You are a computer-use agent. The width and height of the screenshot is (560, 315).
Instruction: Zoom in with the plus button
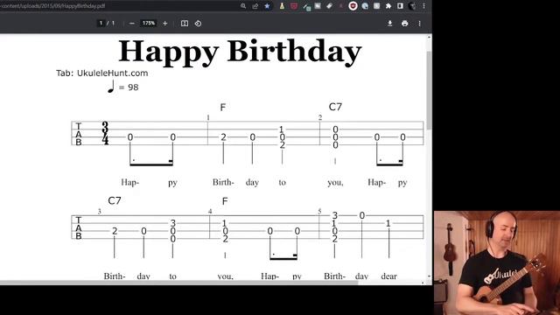point(165,24)
